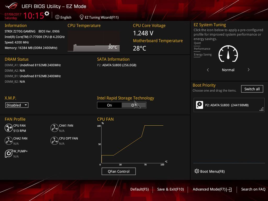The height and width of the screenshot is (201, 268).
Task: Click the globe language icon
Action: pyautogui.click(x=57, y=17)
